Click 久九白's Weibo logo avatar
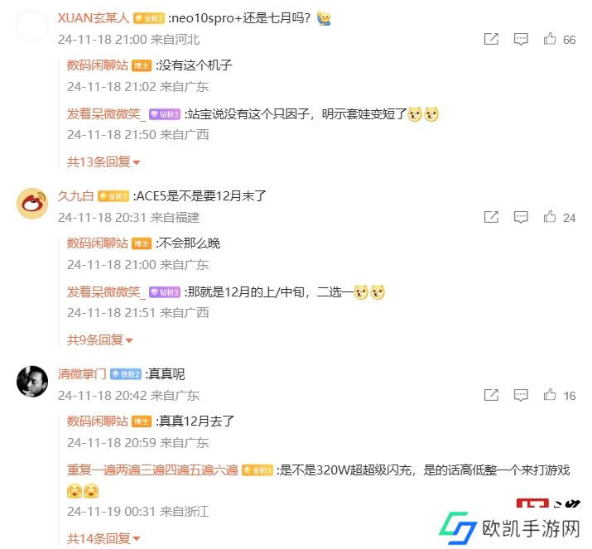The height and width of the screenshot is (549, 592). [x=32, y=204]
